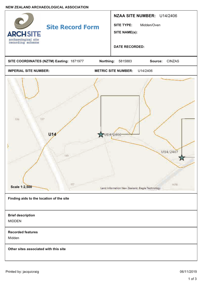202x286 pixels.
Task: Click the Metric Site Number value
Action: [145, 71]
